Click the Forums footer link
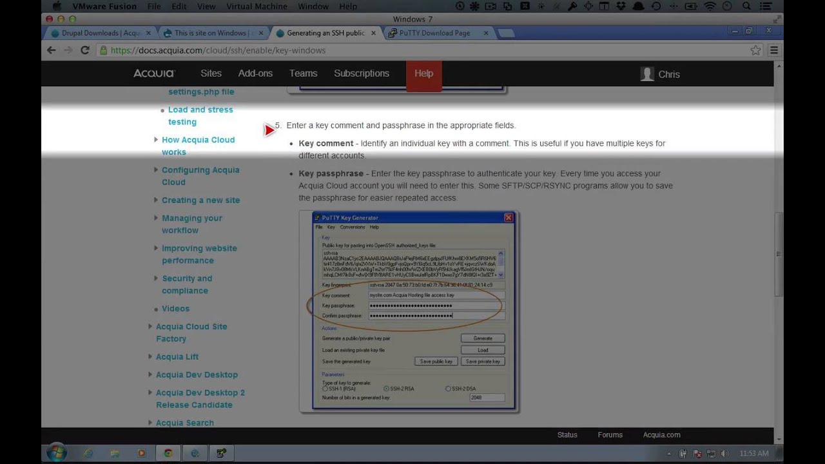 (x=610, y=435)
